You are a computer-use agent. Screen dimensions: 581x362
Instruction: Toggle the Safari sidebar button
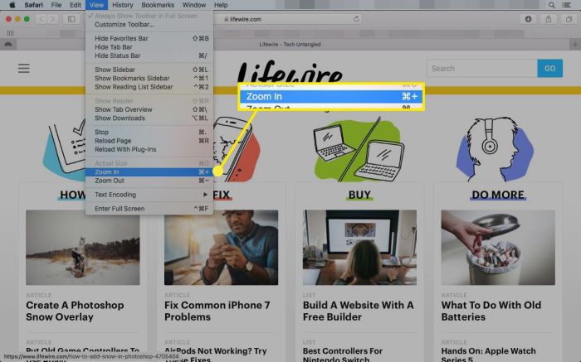point(71,19)
